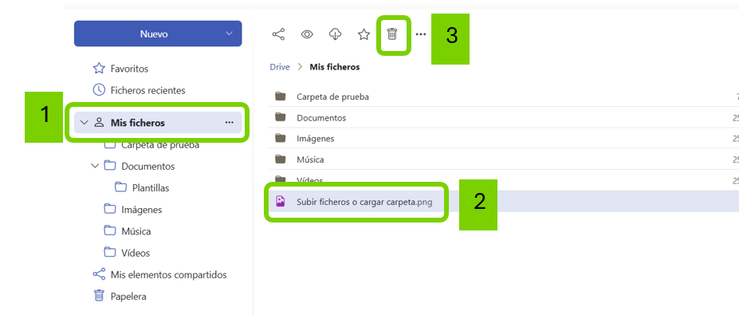Open the Nuevo button dropdown arrow

click(229, 33)
